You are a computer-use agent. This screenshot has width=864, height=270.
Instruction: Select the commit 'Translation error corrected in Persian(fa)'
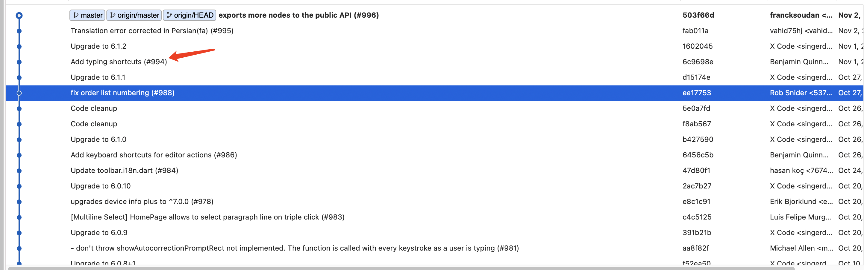point(153,30)
